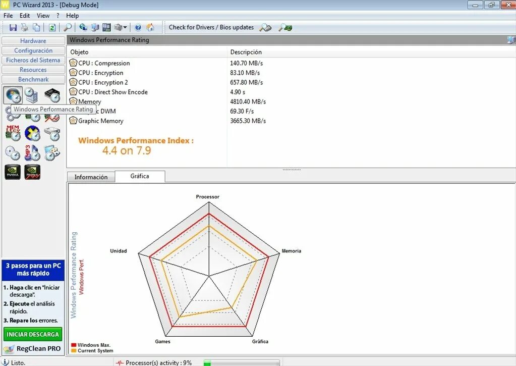Viewport: 516px width, 366px height.
Task: Select the global computer benchmark icon
Action: click(x=32, y=95)
